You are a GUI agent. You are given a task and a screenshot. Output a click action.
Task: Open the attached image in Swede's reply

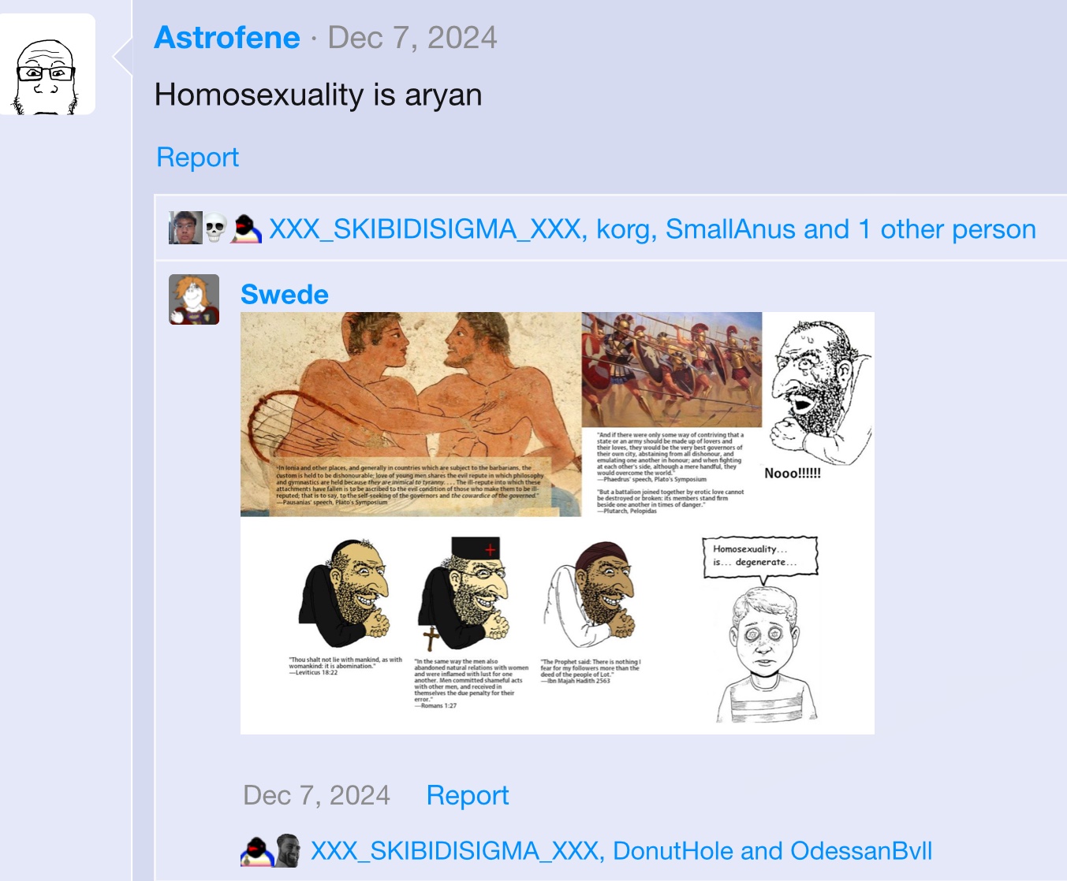[558, 523]
